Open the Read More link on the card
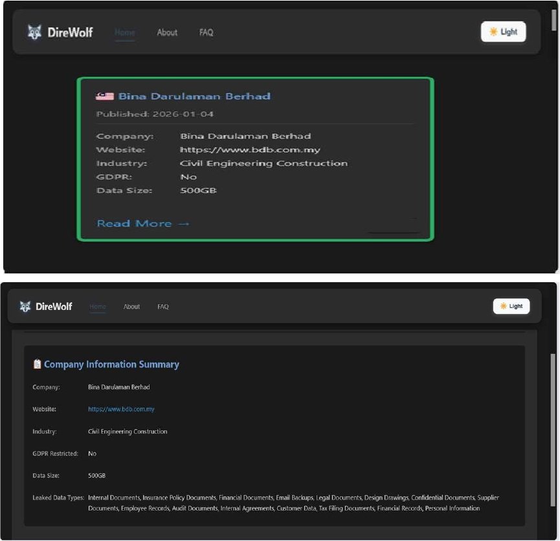Viewport: 560px width, 541px height. pyautogui.click(x=143, y=223)
